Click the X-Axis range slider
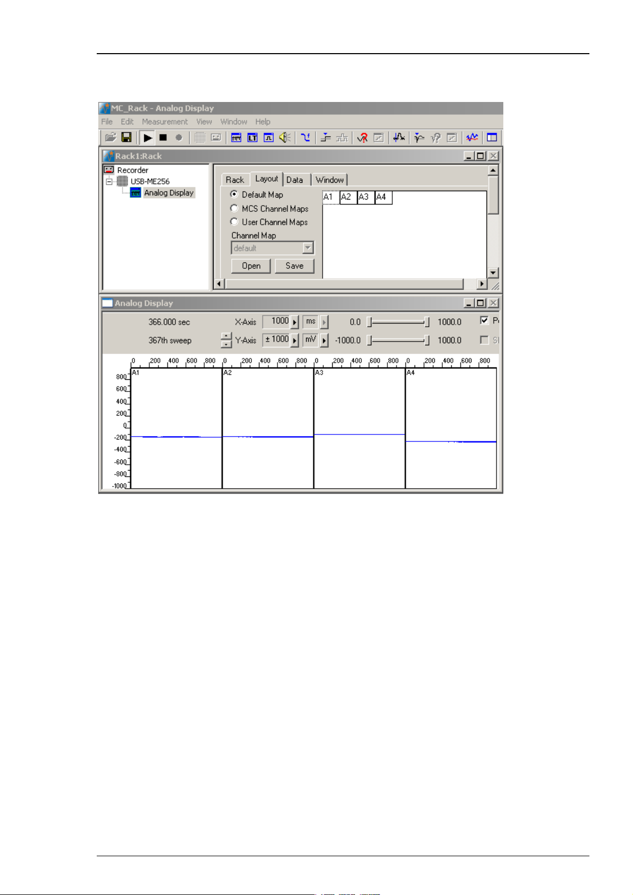This screenshot has width=633, height=895. (399, 322)
